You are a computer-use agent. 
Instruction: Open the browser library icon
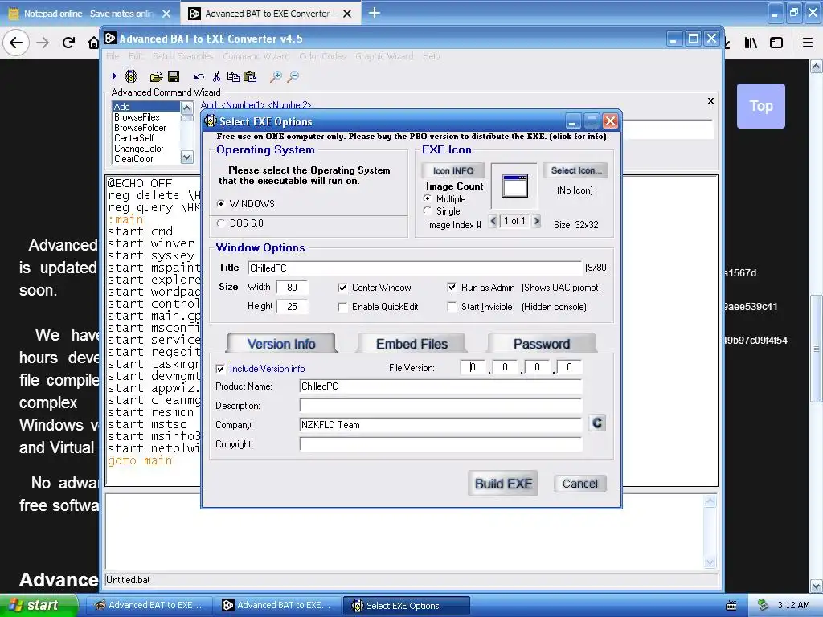[751, 43]
